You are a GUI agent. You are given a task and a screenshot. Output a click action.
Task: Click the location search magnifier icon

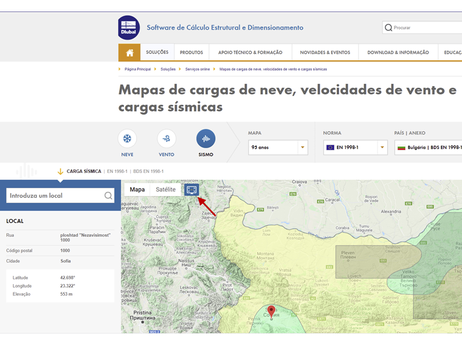[x=108, y=195]
